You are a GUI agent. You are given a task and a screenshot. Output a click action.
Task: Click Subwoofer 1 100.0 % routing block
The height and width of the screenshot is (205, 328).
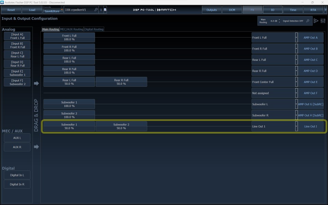[x=69, y=104]
